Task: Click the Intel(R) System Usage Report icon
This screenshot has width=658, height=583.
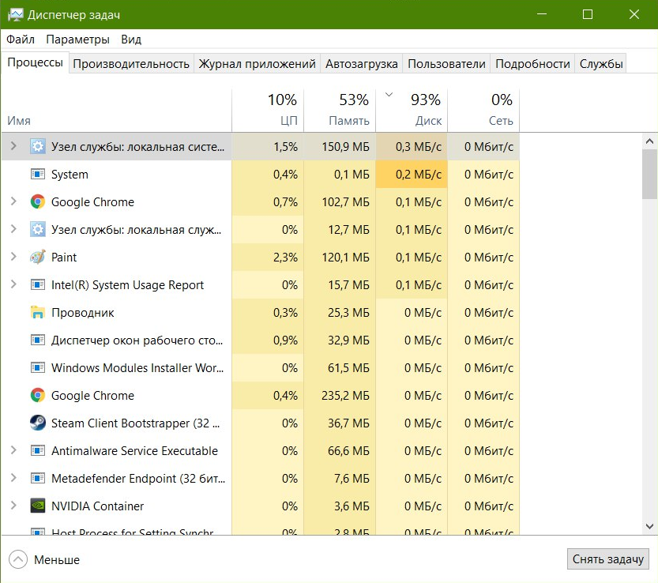Action: point(37,285)
